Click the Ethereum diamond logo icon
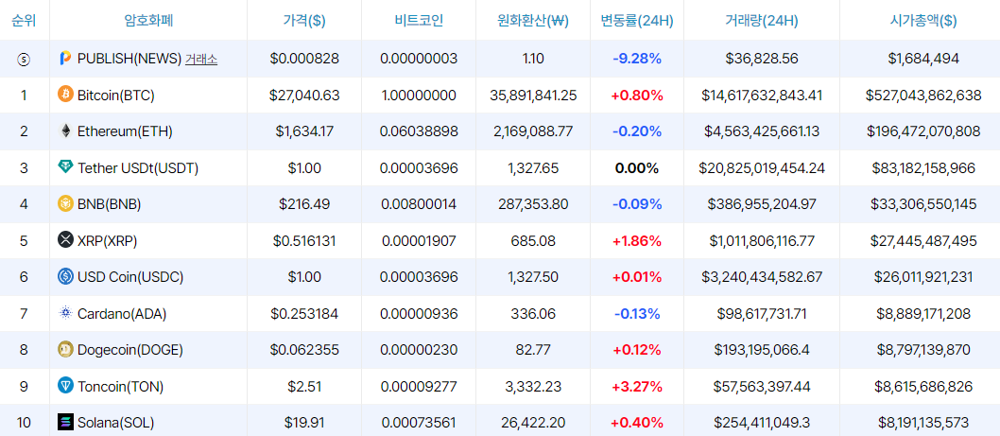Image resolution: width=1000 pixels, height=436 pixels. point(65,131)
